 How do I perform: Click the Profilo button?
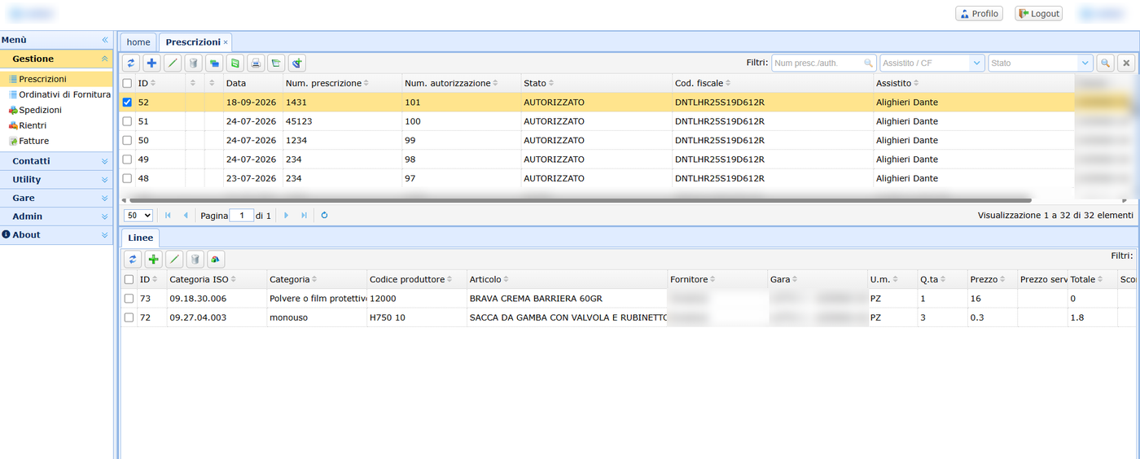[x=979, y=14]
